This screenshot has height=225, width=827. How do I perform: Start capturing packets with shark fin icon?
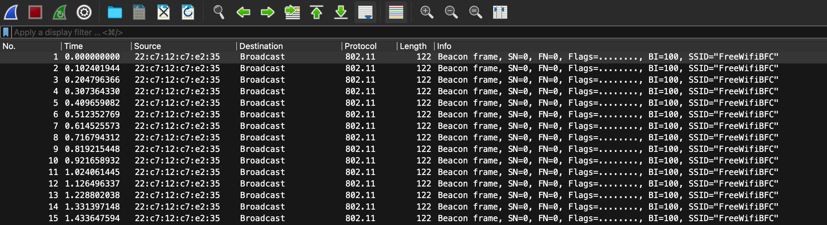pos(11,13)
